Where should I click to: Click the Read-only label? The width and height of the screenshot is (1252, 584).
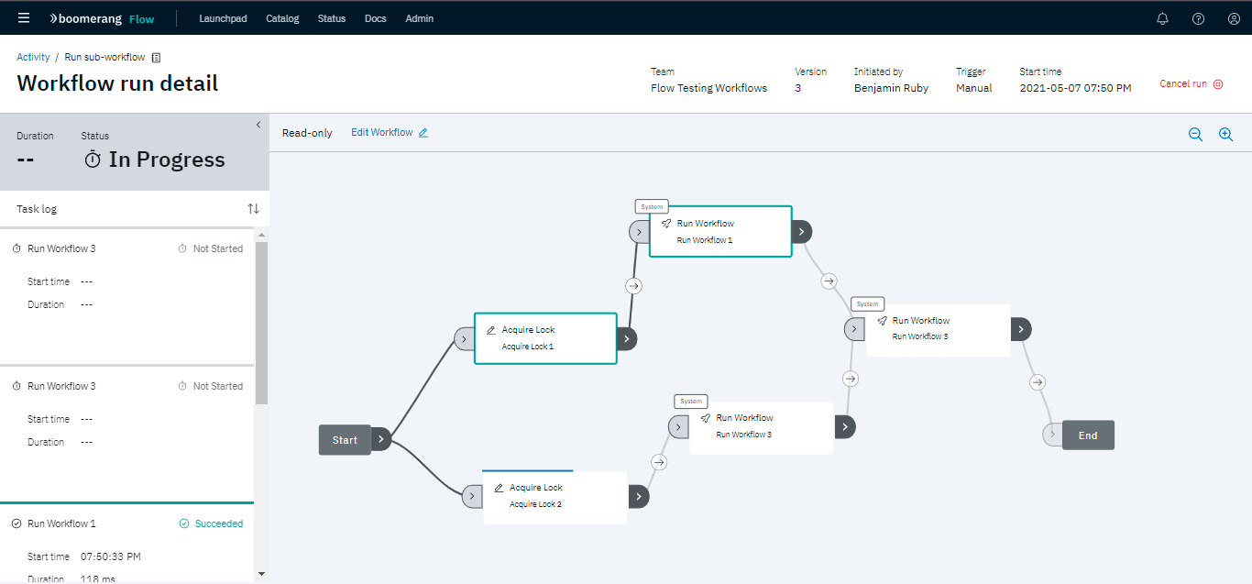[307, 133]
